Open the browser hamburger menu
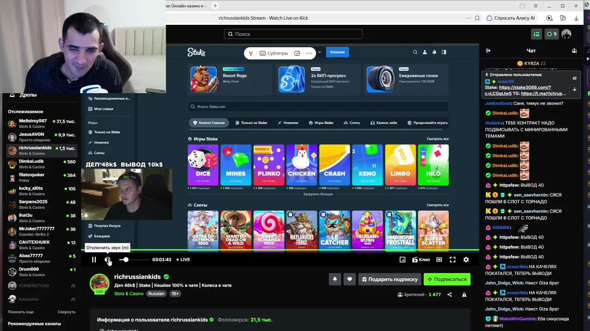 point(536,6)
